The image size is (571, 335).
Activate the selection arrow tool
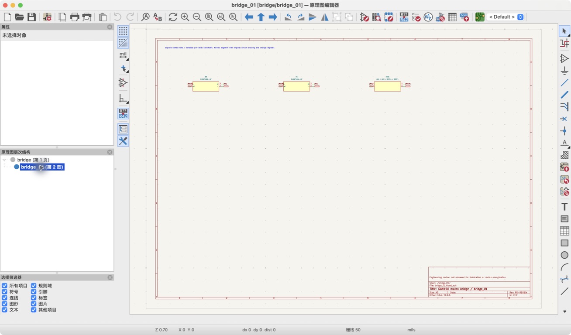[x=564, y=31]
